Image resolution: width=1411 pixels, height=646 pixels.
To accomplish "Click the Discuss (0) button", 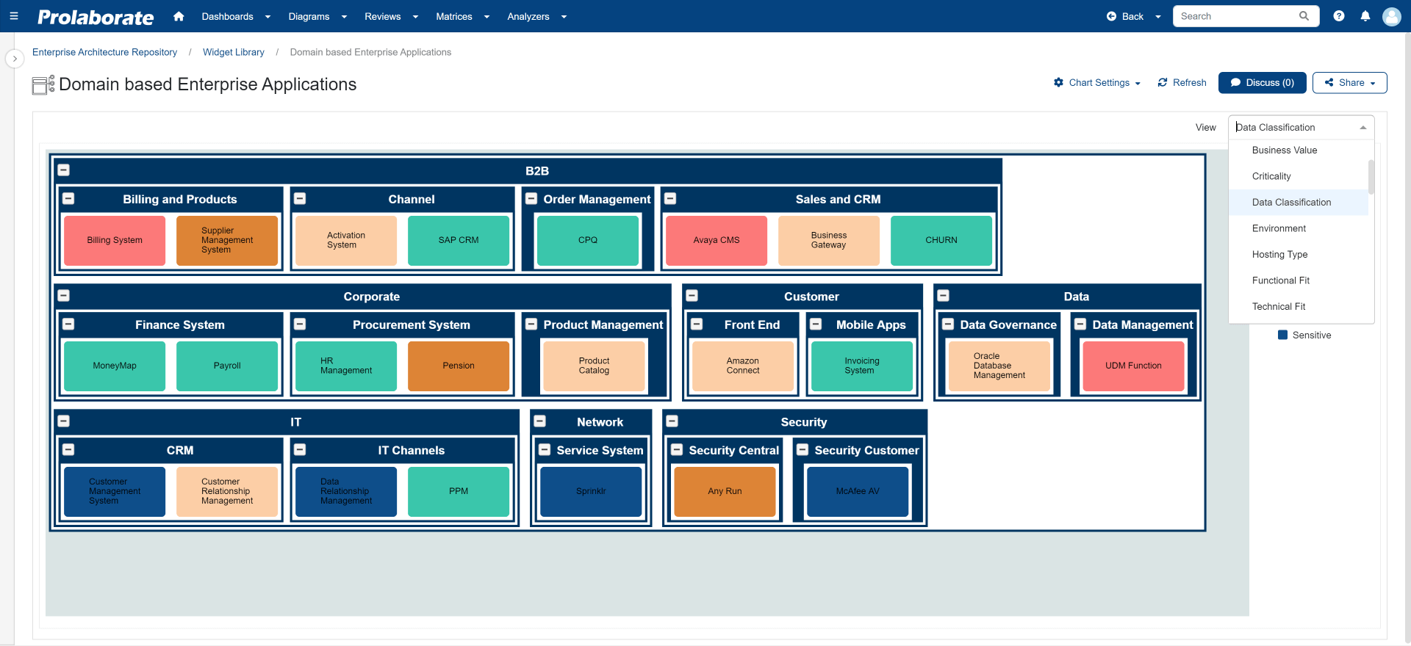I will pyautogui.click(x=1263, y=83).
